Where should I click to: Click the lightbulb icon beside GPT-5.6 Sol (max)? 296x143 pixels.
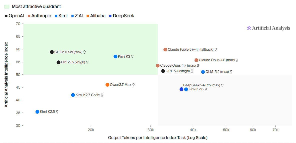85,52
